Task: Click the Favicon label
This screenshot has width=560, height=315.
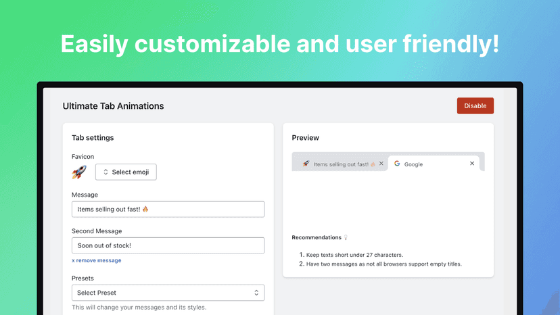Action: coord(83,157)
